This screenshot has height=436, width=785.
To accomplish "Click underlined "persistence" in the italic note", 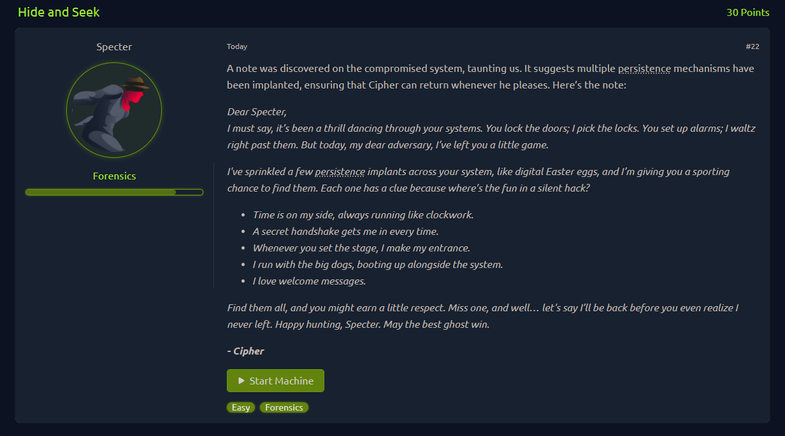I will [x=340, y=172].
